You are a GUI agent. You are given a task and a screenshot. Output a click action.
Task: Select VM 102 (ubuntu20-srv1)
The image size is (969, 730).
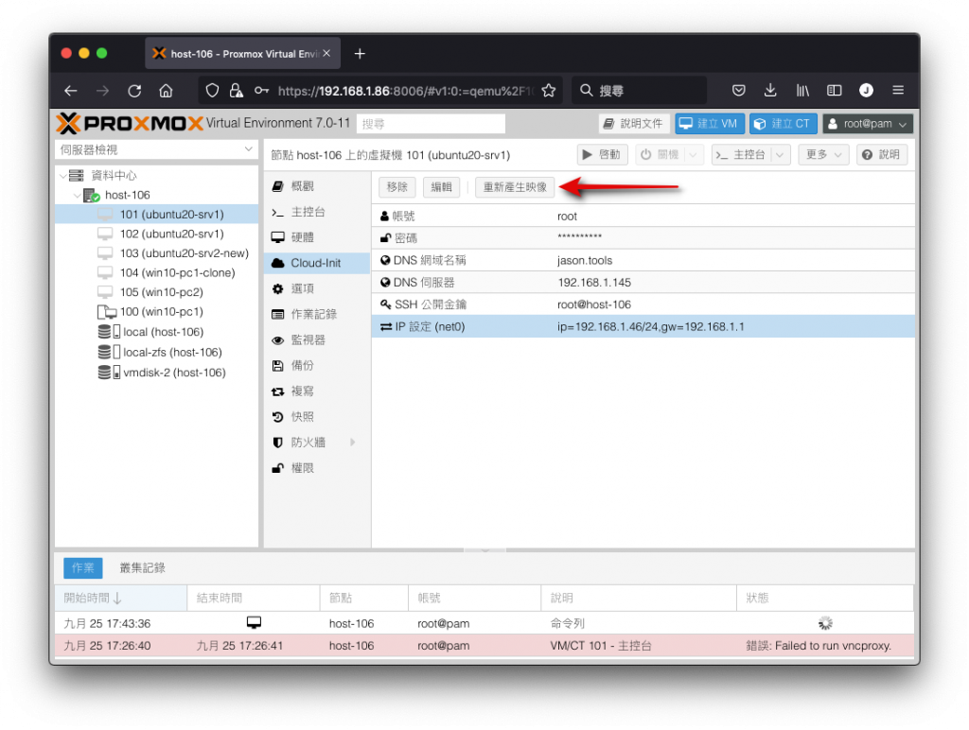(x=156, y=235)
